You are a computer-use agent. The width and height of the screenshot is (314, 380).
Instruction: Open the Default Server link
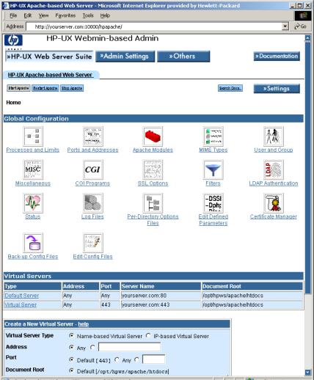click(22, 296)
